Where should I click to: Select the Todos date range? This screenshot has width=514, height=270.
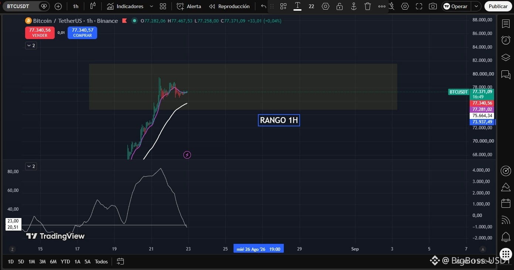click(101, 262)
